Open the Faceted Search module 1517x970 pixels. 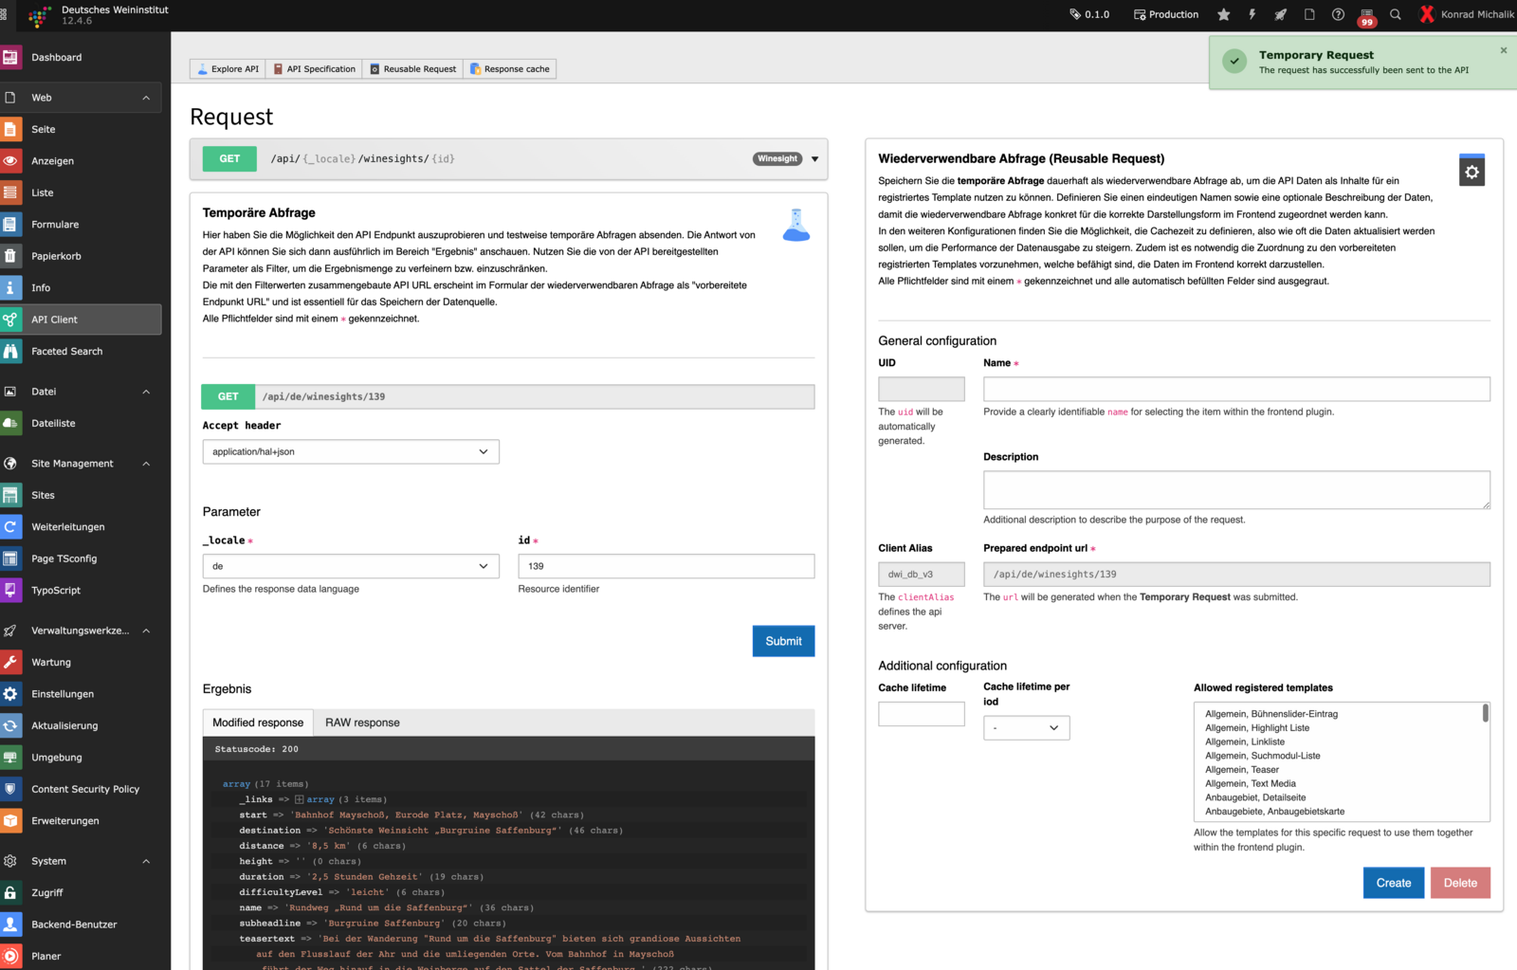tap(66, 352)
